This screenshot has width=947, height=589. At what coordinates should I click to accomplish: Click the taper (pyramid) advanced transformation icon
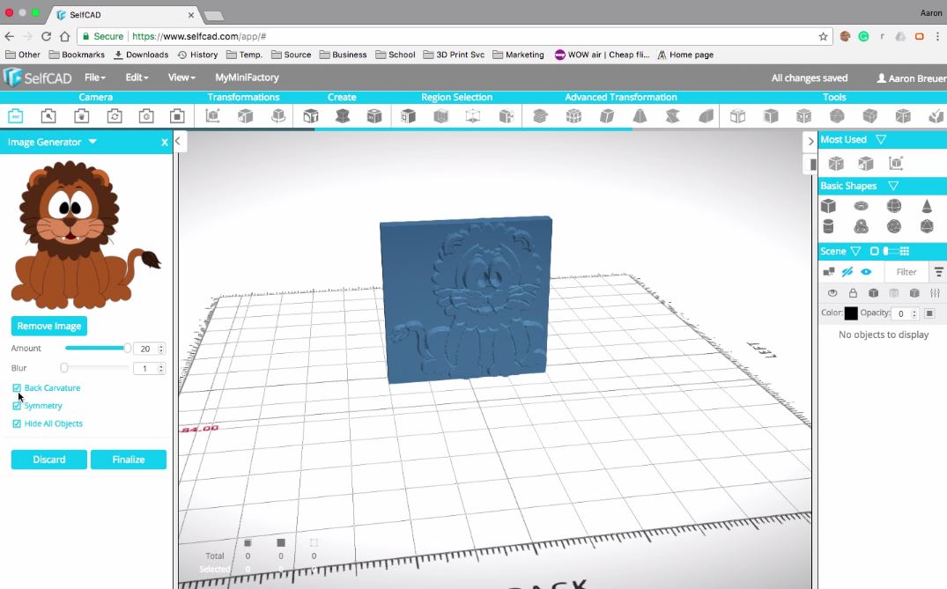click(640, 116)
